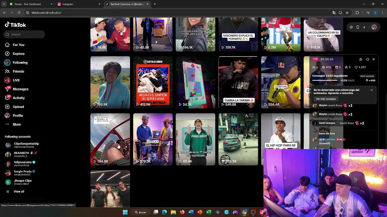Open the Activity notifications
The width and height of the screenshot is (387, 217).
click(x=15, y=98)
